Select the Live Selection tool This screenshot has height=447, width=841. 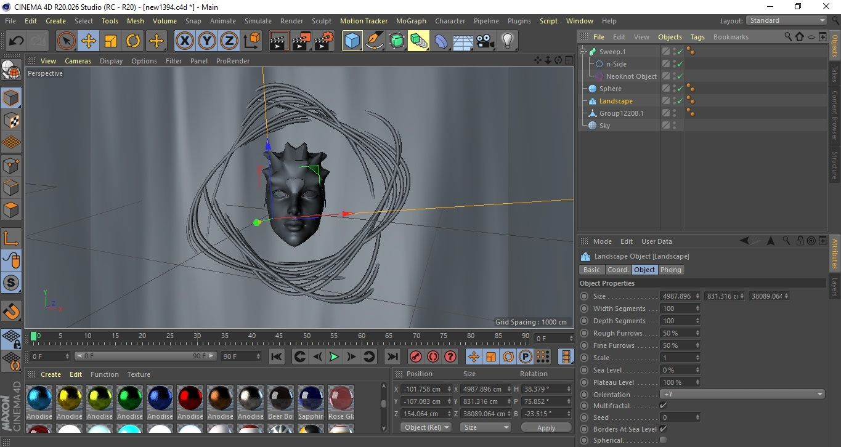[x=67, y=41]
